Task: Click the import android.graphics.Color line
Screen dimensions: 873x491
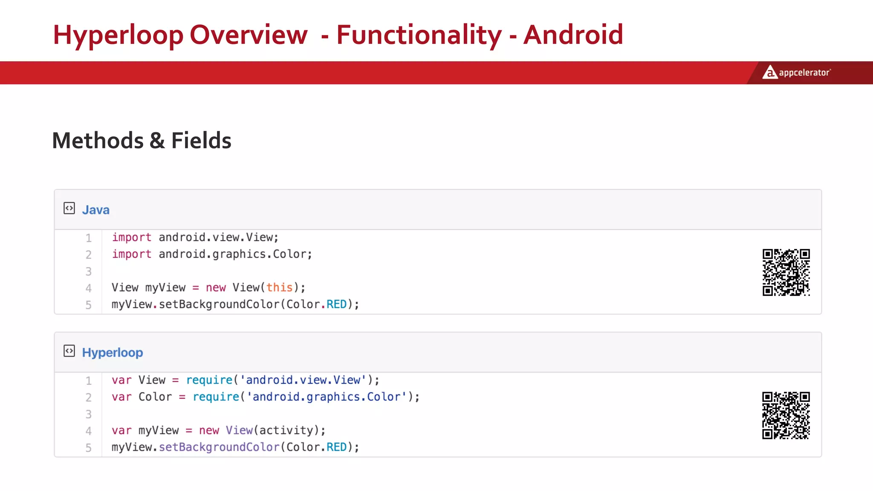Action: pyautogui.click(x=212, y=254)
